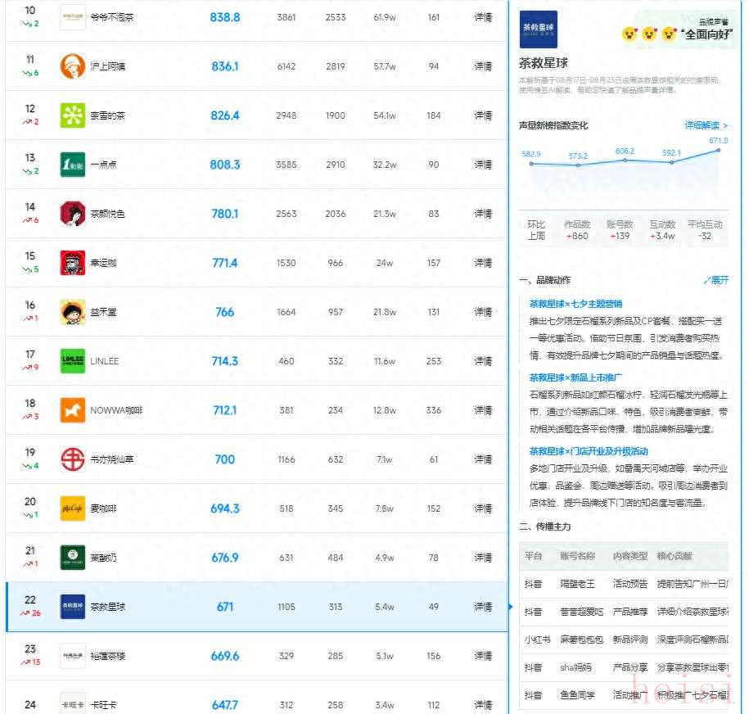The image size is (749, 714).
Task: Click the 益禾堂 brand logo
Action: pyautogui.click(x=72, y=312)
